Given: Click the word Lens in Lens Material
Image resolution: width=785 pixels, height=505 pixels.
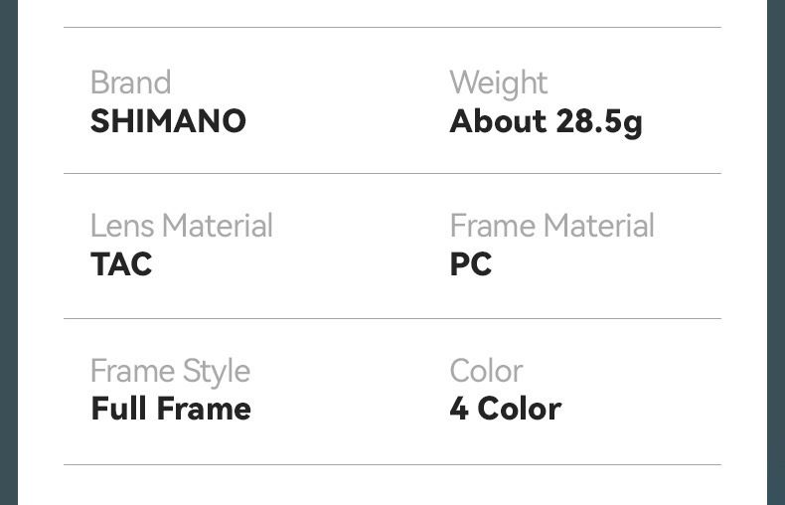Looking at the screenshot, I should tap(119, 226).
